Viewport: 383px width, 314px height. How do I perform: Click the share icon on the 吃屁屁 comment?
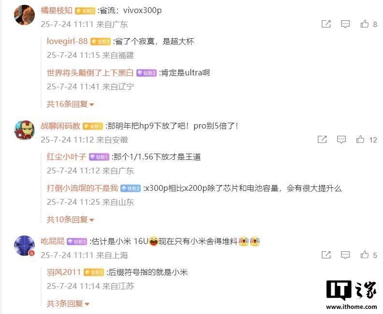326,255
